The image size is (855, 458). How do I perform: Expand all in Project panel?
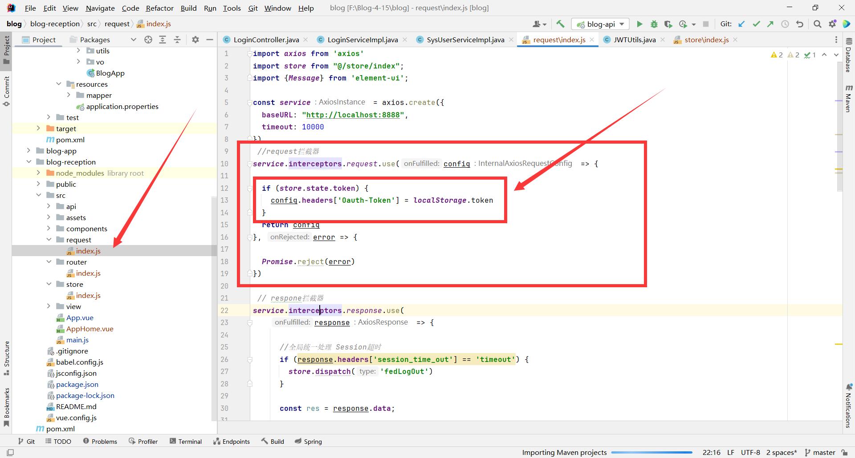pyautogui.click(x=163, y=40)
